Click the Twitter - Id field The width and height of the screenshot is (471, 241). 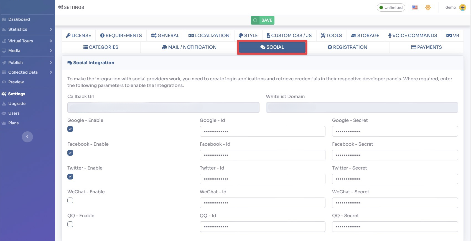click(263, 179)
